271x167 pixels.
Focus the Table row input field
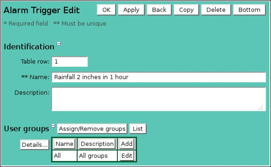point(69,62)
